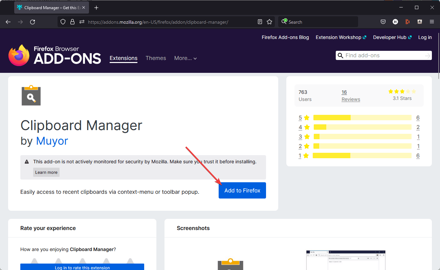Click the Clipboard Manager extension icon
This screenshot has height=270, width=440.
[31, 95]
